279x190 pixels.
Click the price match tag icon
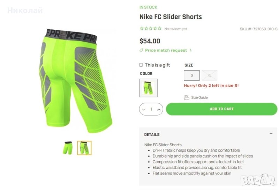pyautogui.click(x=141, y=50)
